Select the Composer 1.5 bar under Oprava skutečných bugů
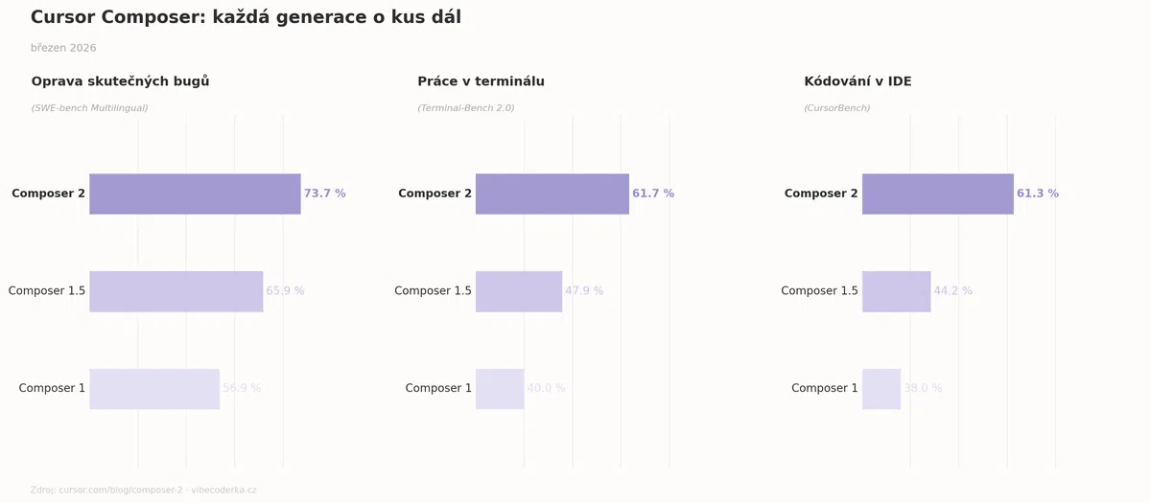The image size is (1151, 503). [x=176, y=291]
